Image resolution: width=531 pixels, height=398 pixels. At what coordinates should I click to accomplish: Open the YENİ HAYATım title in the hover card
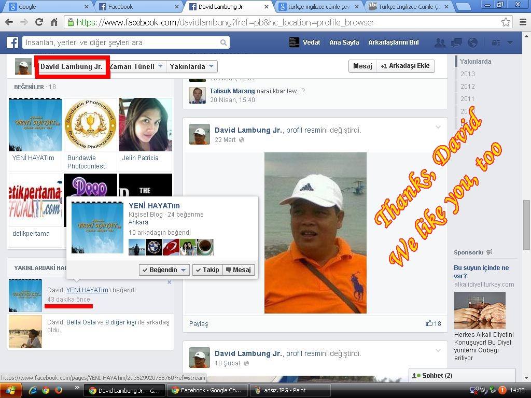point(154,206)
